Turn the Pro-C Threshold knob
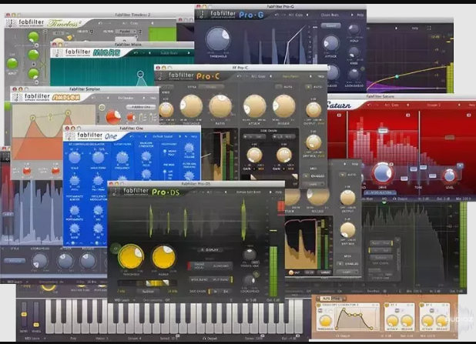This screenshot has height=344, width=476. (x=191, y=106)
